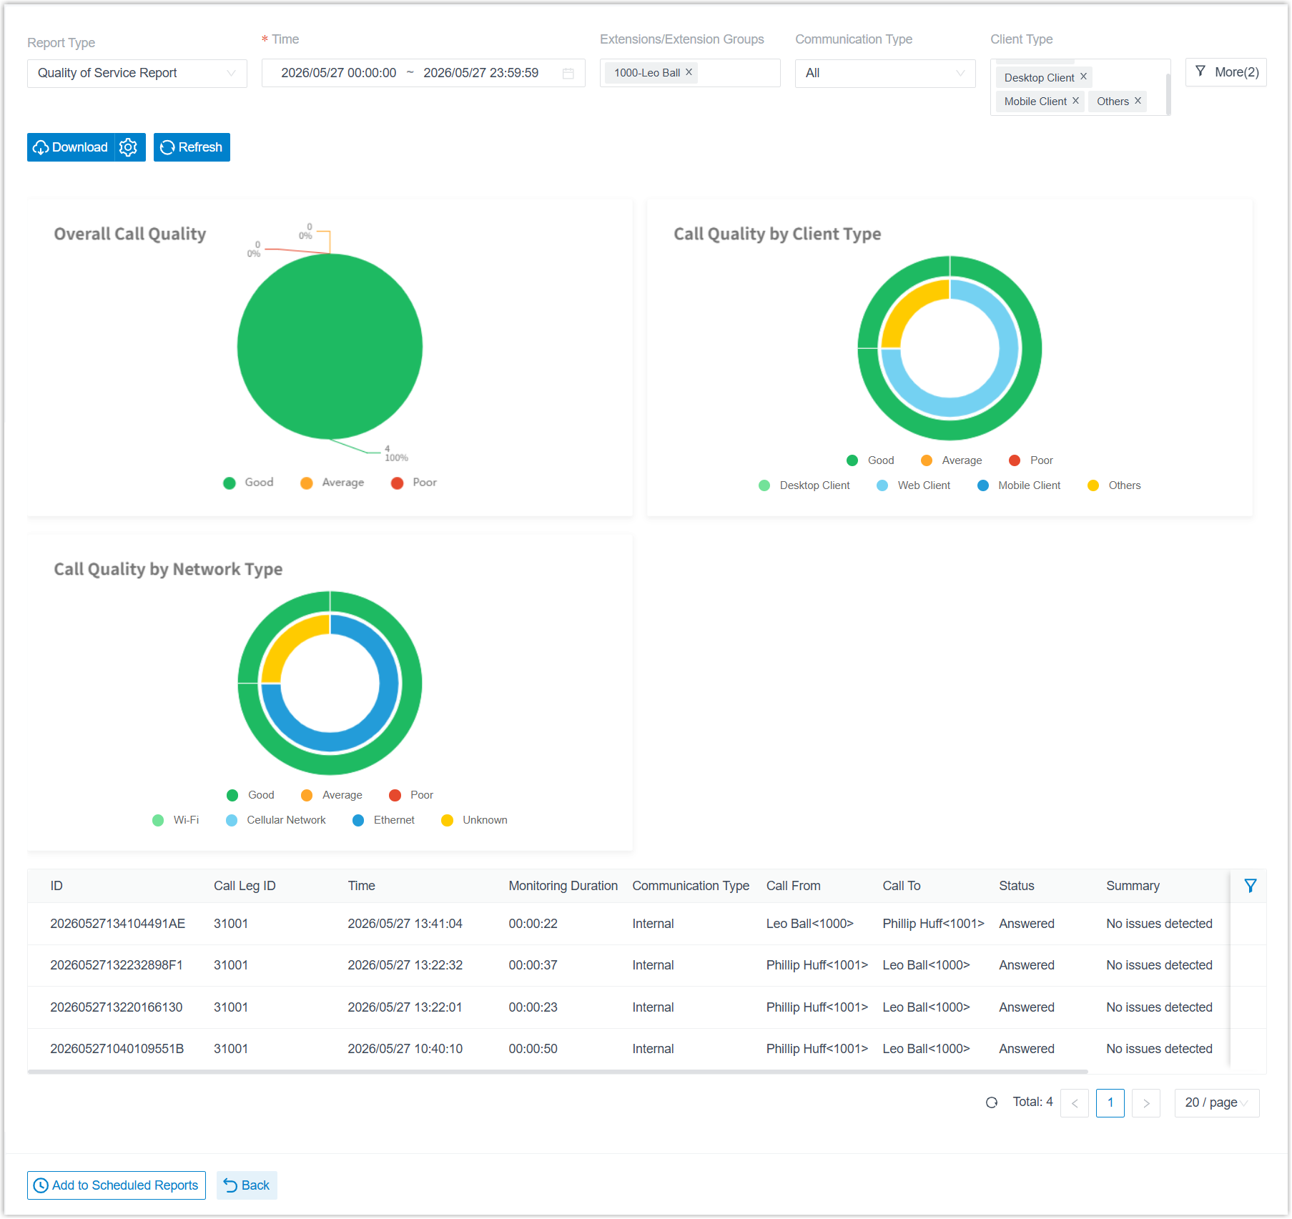Select call ID 2026052713220166130

pyautogui.click(x=117, y=1007)
